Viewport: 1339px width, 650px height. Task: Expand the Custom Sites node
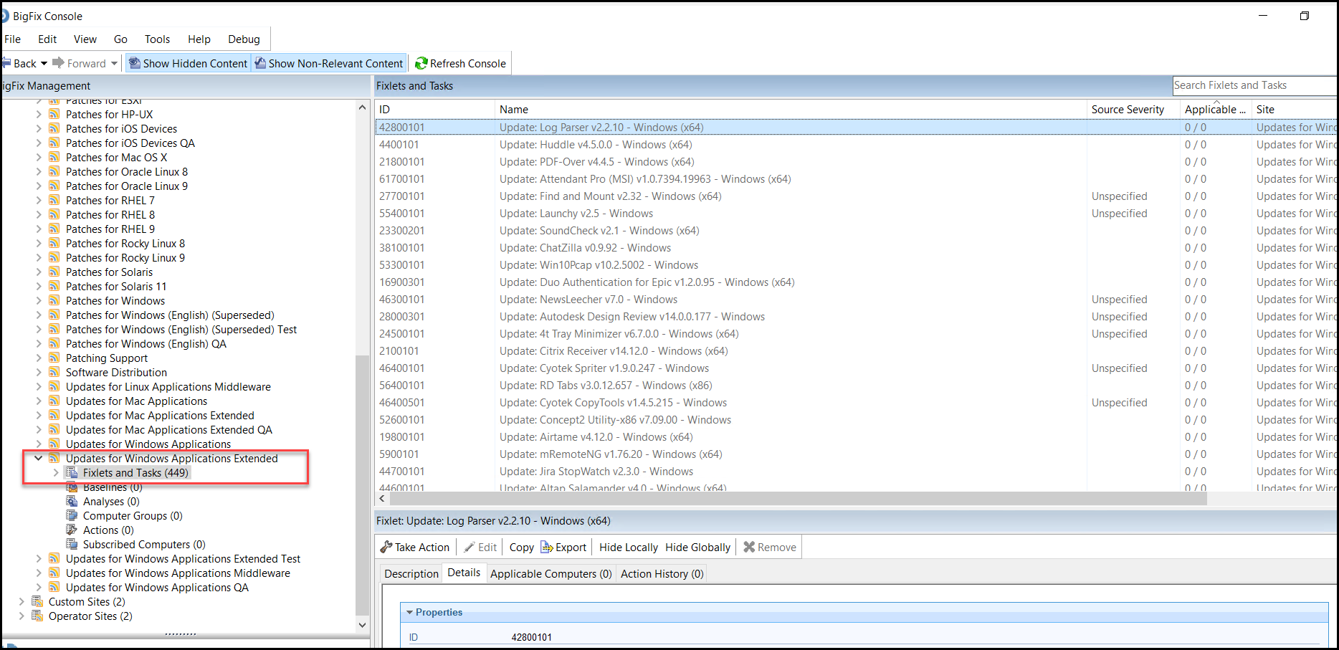22,601
